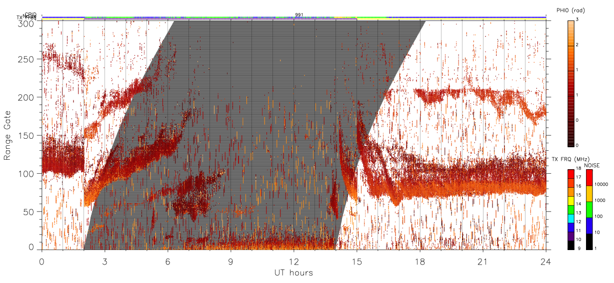Click the '17' TX FRQ legend label
Image resolution: width=614 pixels, height=283 pixels.
tap(579, 177)
